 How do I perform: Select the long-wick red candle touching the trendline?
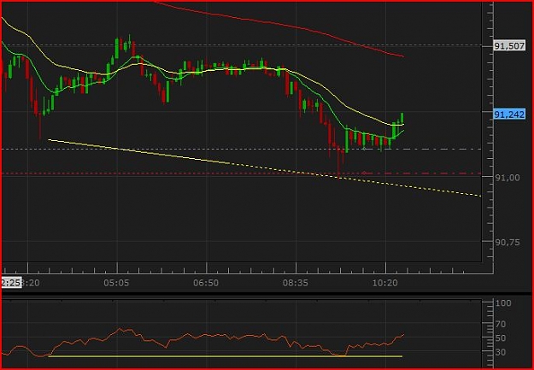click(338, 161)
